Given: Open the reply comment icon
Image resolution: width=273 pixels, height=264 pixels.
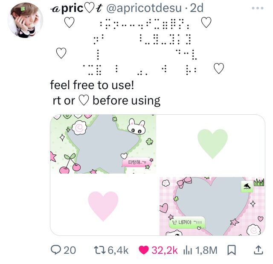Looking at the screenshot, I should (56, 250).
